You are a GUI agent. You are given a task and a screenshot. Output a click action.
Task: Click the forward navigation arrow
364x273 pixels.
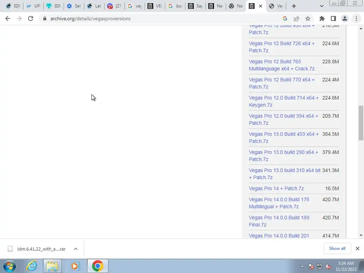[19, 18]
